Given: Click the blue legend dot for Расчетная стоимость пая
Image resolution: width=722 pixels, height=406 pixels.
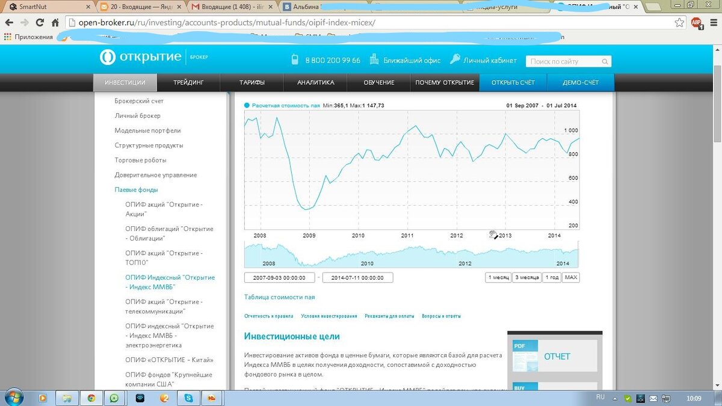Looking at the screenshot, I should click(247, 105).
